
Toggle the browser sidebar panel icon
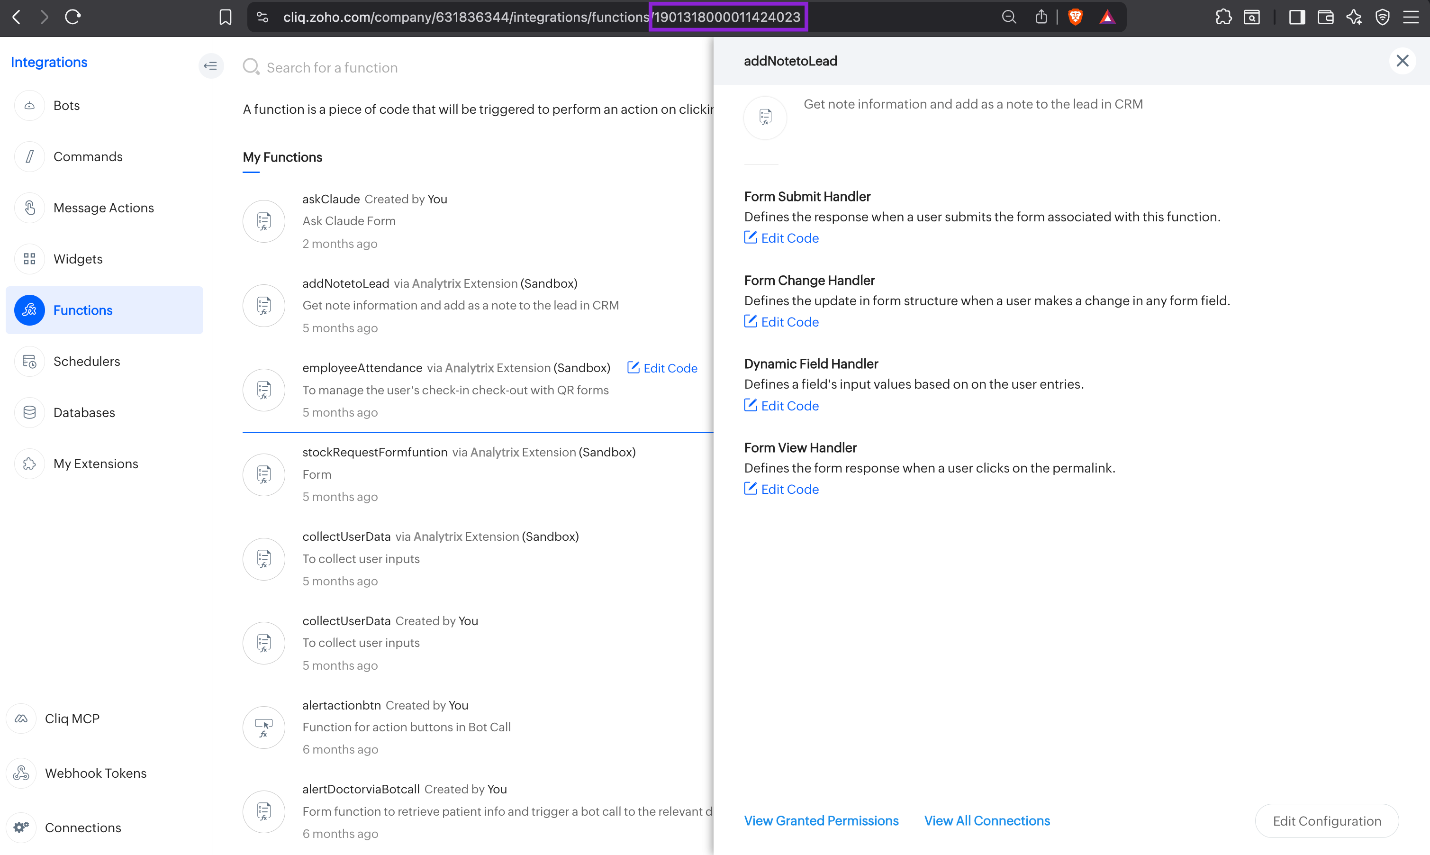1296,17
